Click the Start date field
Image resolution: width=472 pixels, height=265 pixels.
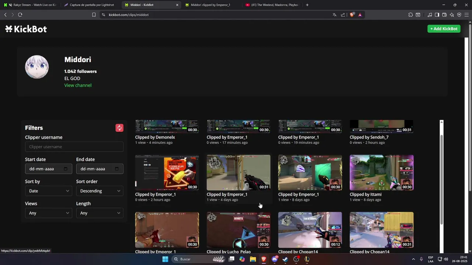[x=48, y=169]
